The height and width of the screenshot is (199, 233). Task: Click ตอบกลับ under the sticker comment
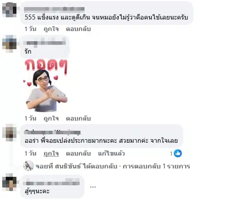78,118
